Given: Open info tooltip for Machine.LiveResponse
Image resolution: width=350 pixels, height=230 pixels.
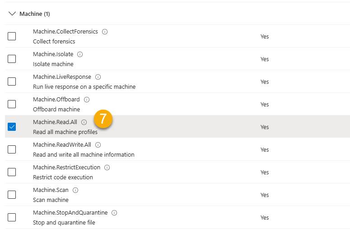Looking at the screenshot, I should 98,77.
